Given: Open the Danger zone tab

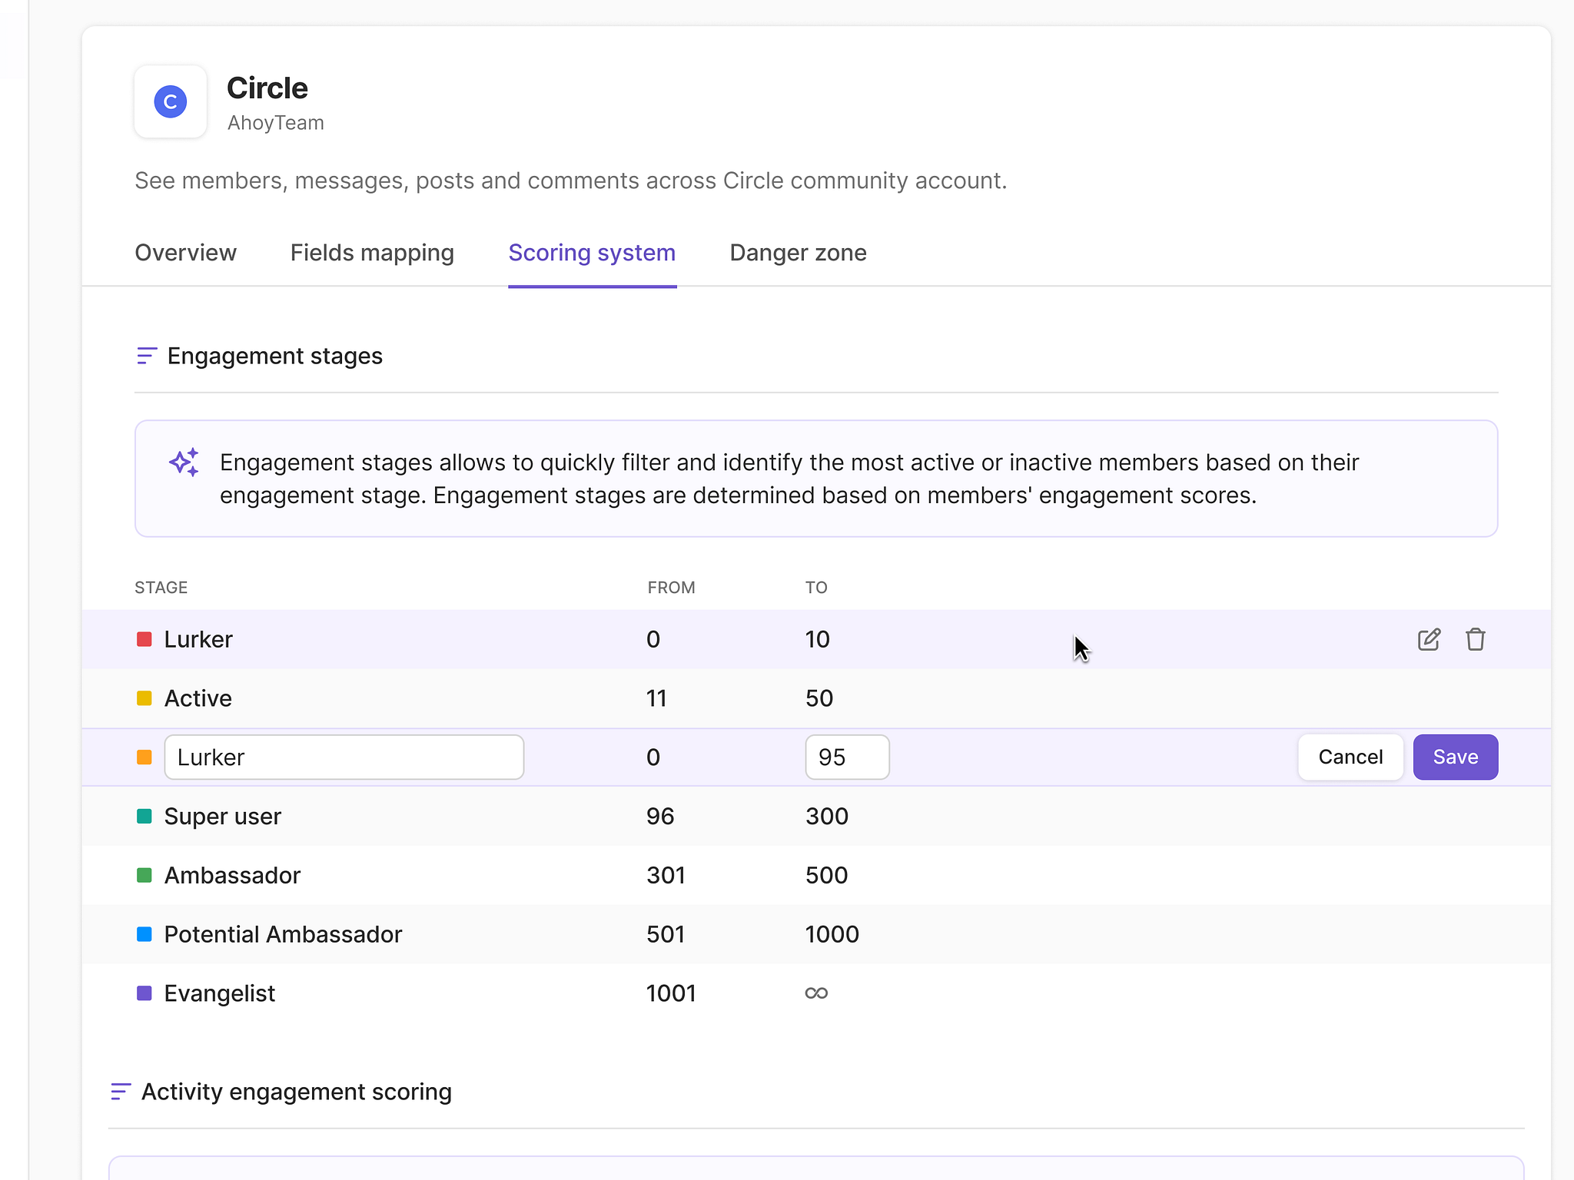Looking at the screenshot, I should pyautogui.click(x=798, y=252).
